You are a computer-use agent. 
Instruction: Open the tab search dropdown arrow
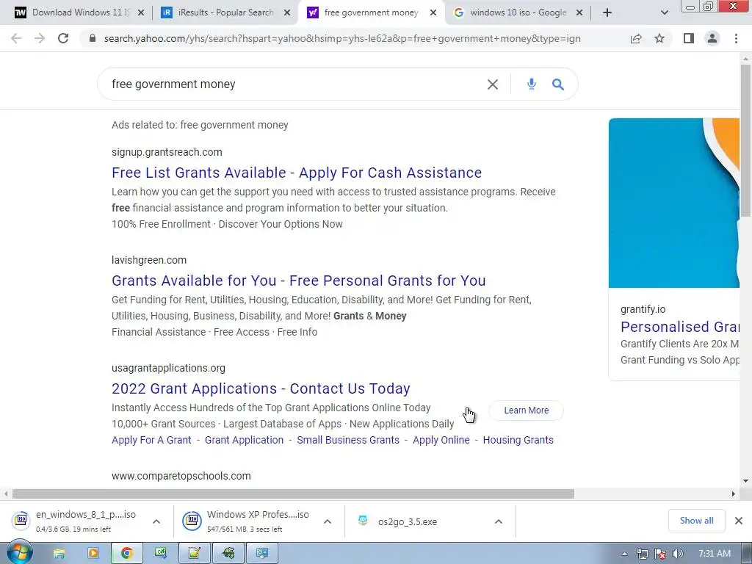point(664,12)
